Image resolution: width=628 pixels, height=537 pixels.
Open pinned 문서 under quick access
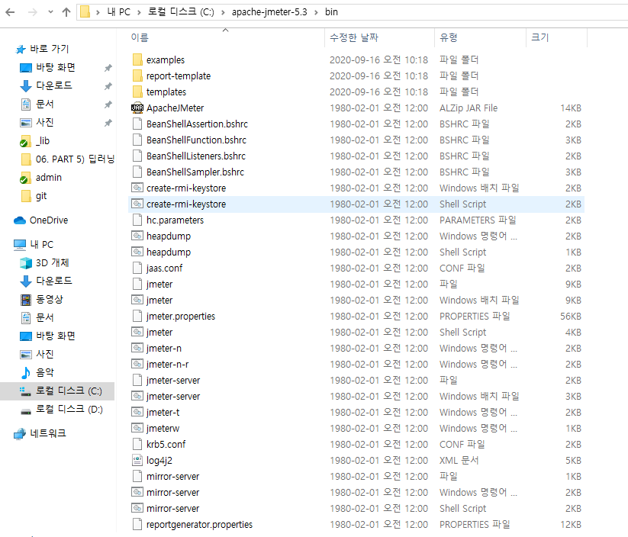[x=37, y=104]
